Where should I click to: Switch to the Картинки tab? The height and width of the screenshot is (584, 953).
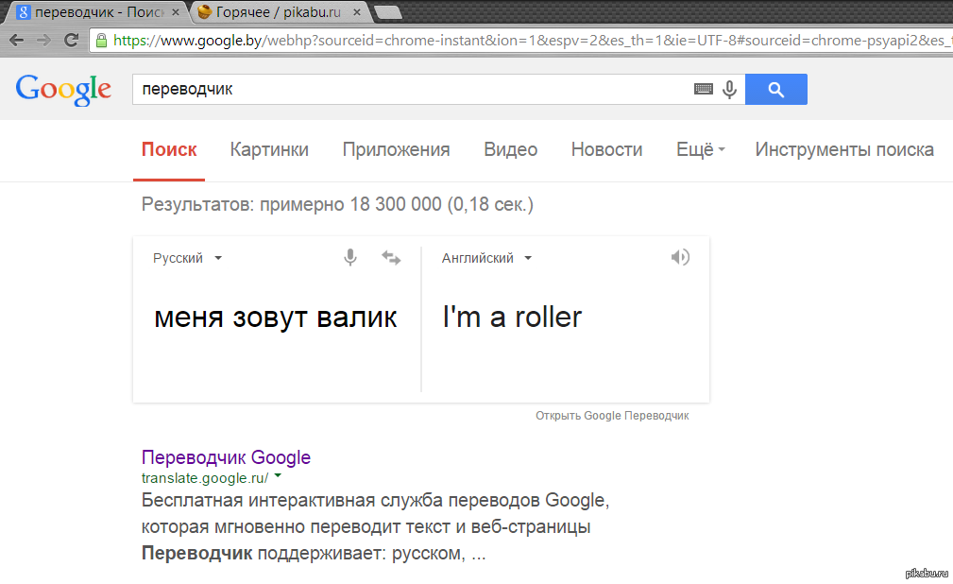click(x=269, y=149)
